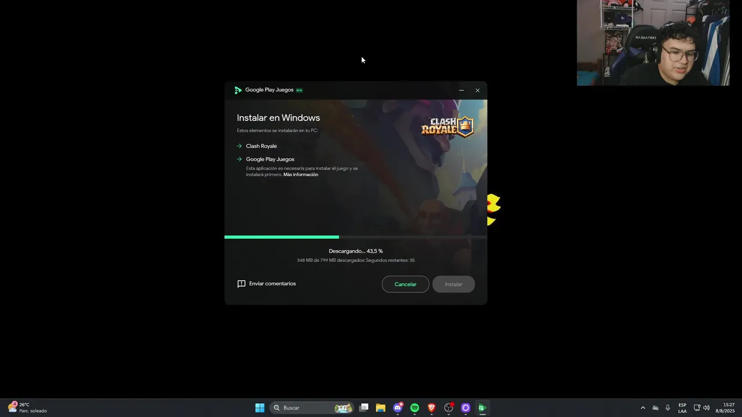742x417 pixels.
Task: Click the greyed-out Instalar button
Action: (453, 284)
